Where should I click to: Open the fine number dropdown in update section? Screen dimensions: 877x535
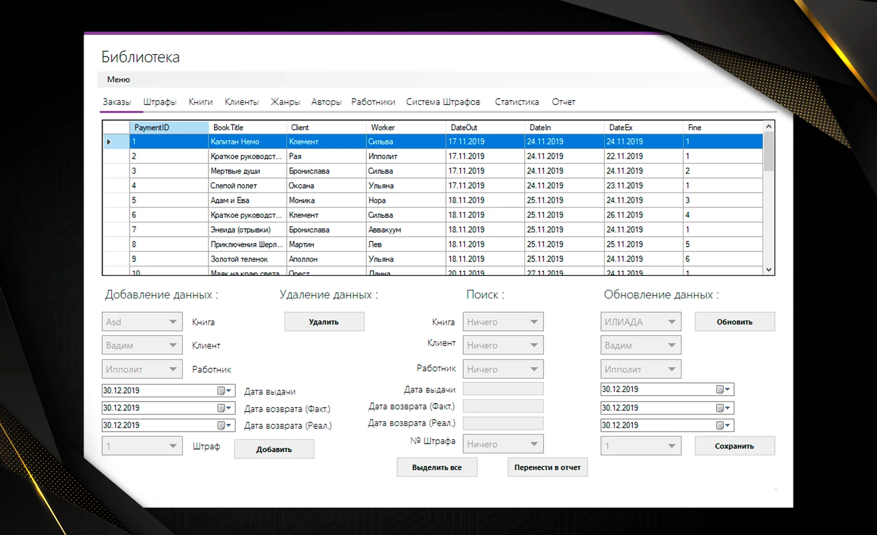pyautogui.click(x=641, y=446)
